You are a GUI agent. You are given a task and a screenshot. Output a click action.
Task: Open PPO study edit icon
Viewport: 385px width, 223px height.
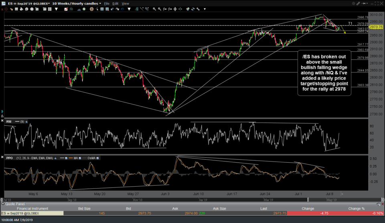[x=55, y=158]
